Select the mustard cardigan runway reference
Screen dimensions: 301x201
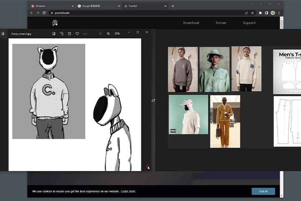(x=225, y=121)
